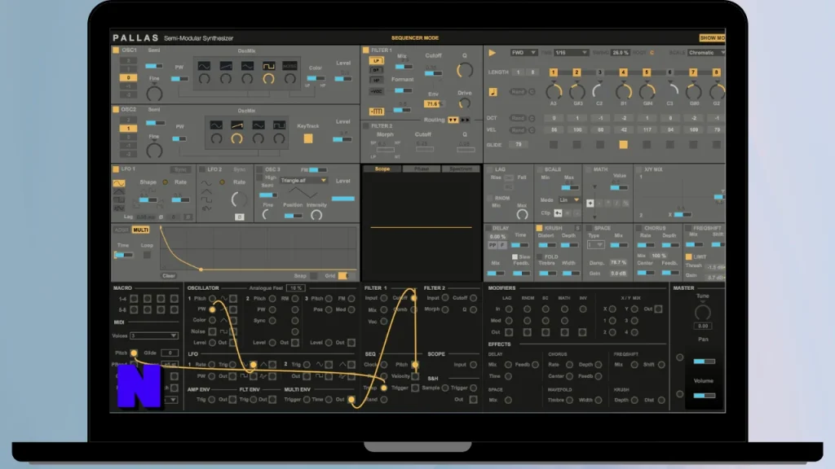Screen dimensions: 835x469
Task: Open OSC 3 Triangle.aif wavetable dropdown
Action: click(303, 180)
